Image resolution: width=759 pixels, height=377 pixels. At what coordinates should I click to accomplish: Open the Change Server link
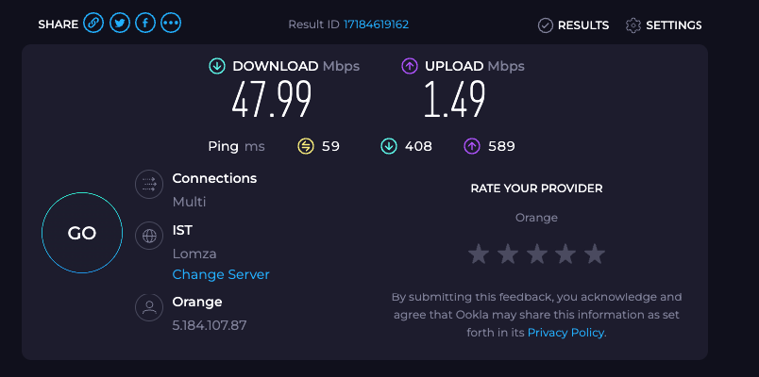coord(221,274)
